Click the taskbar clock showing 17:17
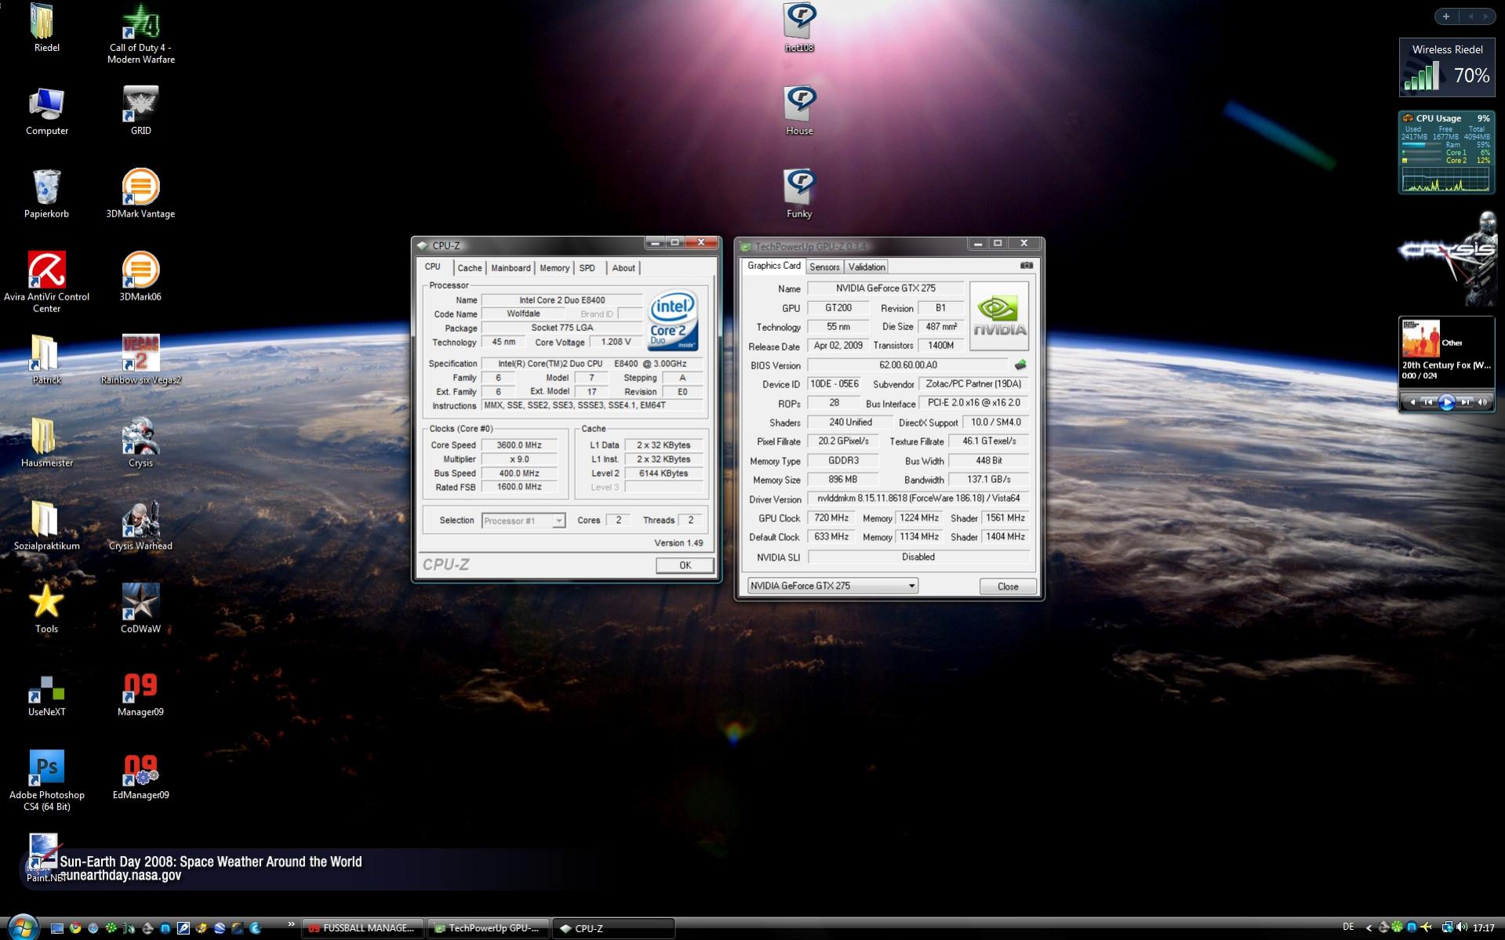Viewport: 1505px width, 940px height. [1483, 928]
